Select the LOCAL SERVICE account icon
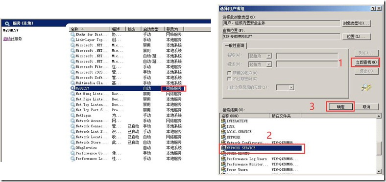386x182 pixels. click(x=223, y=132)
